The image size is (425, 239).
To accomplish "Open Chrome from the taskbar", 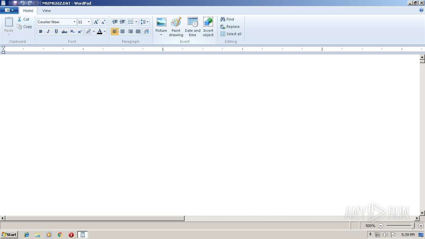I will click(x=60, y=235).
